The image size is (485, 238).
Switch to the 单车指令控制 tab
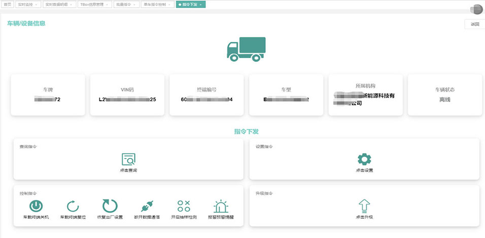tap(157, 5)
